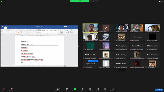Turn on camera with Start Video
Image resolution: width=164 pixels, height=92 pixels.
coord(12,89)
